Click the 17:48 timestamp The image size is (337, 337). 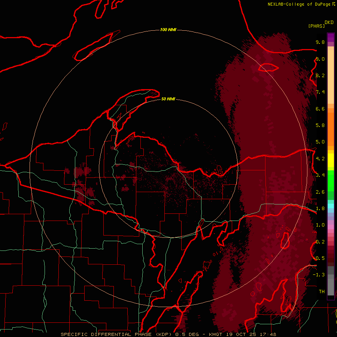point(267,334)
